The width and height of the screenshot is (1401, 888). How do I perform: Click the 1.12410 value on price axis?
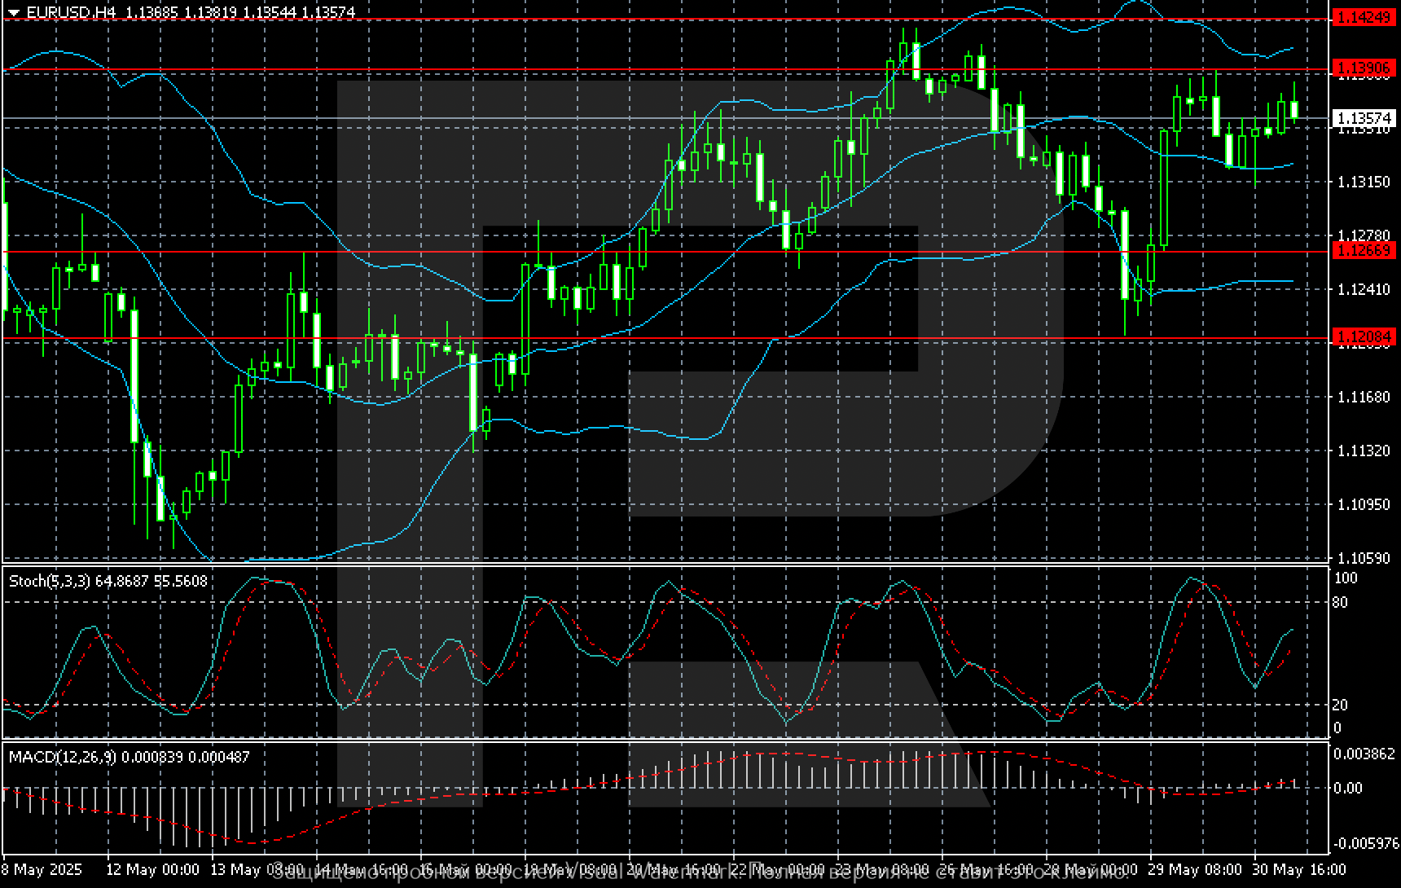pos(1364,289)
